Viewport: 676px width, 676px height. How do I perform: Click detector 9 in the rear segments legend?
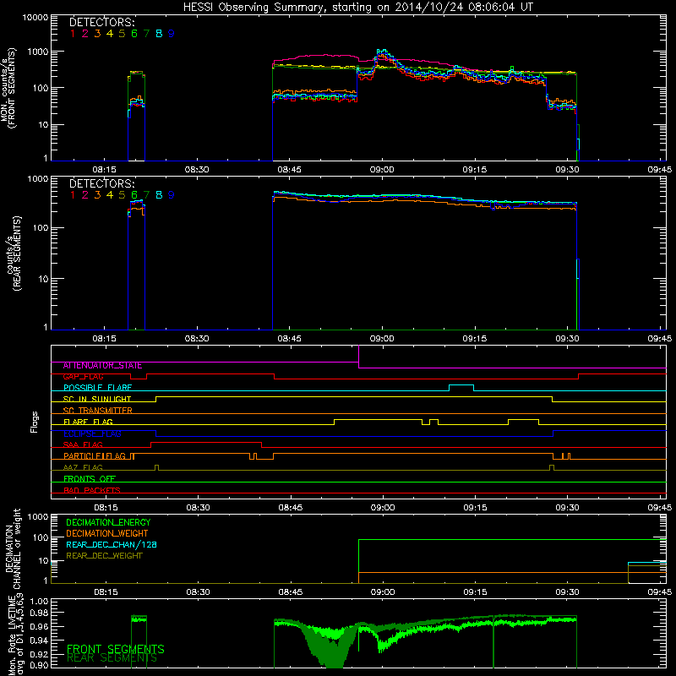point(172,195)
